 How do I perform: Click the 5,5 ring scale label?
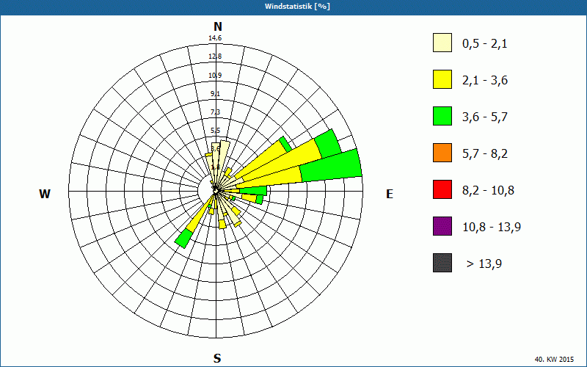tap(215, 131)
